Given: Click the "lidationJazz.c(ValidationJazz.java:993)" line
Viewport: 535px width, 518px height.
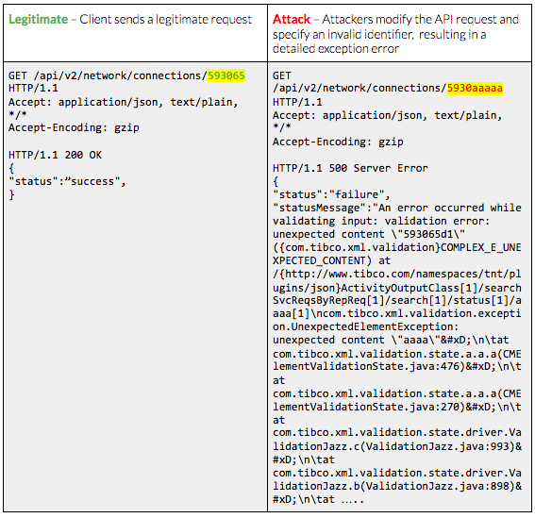Looking at the screenshot, I should (397, 446).
